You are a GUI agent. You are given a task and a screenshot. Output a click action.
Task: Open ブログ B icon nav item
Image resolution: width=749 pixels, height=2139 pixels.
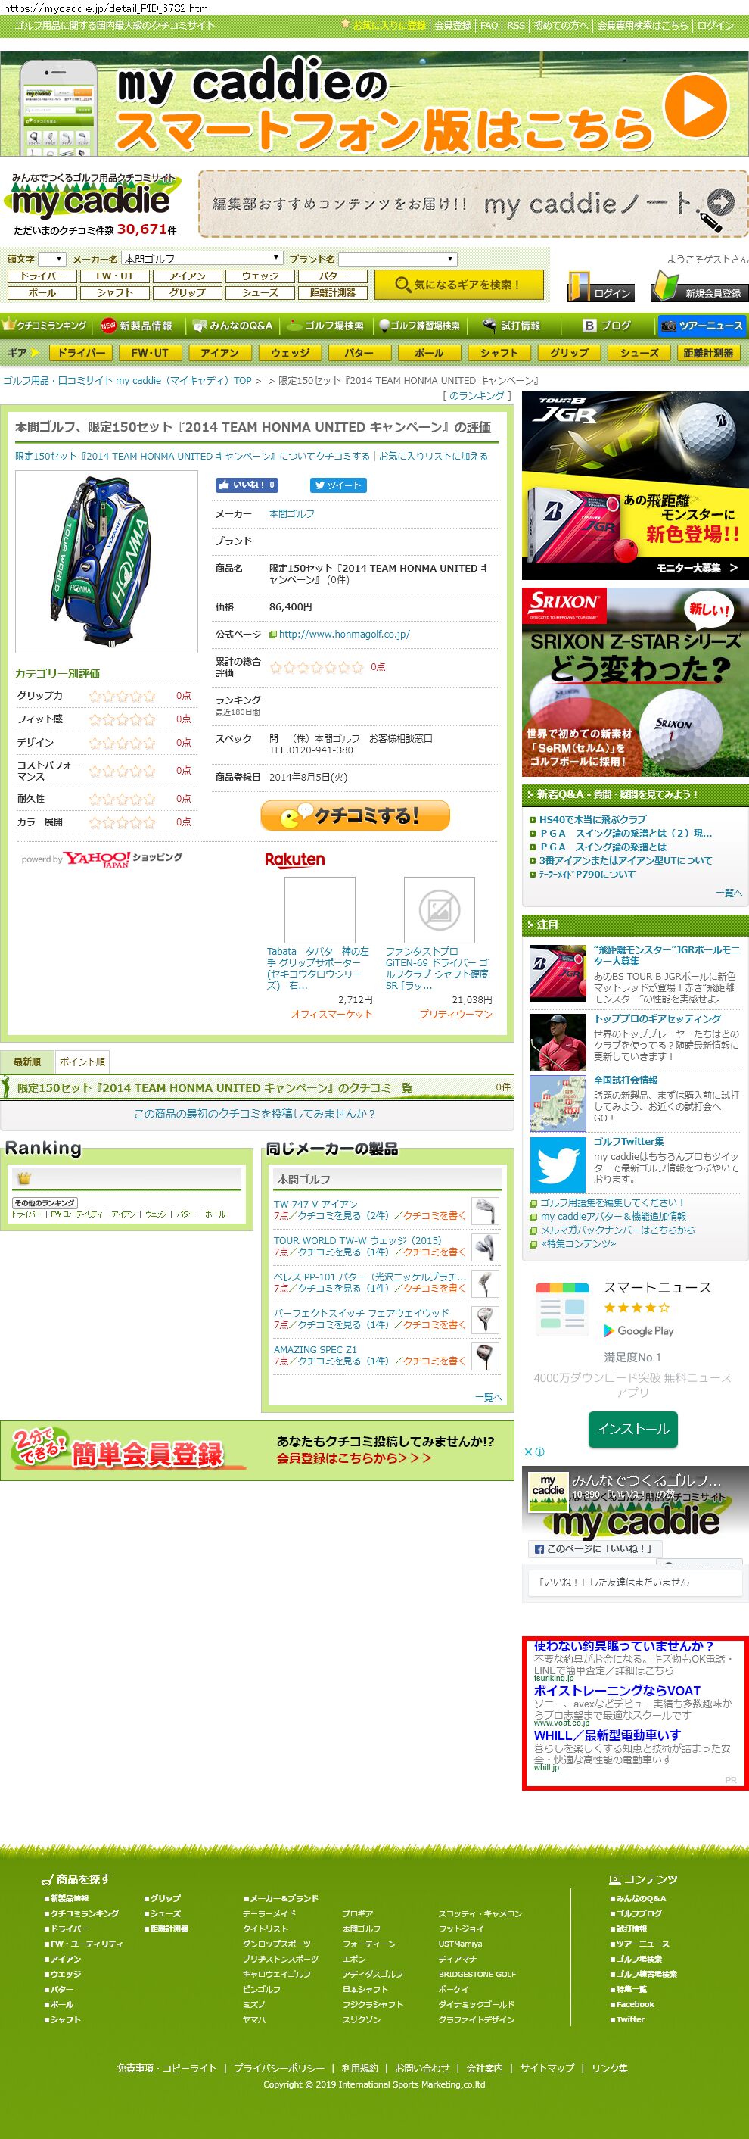608,326
